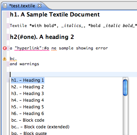Image resolution: width=137 pixels, height=135 pixels.
Task: Click the underlined 'ne' word
Action: (54, 48)
